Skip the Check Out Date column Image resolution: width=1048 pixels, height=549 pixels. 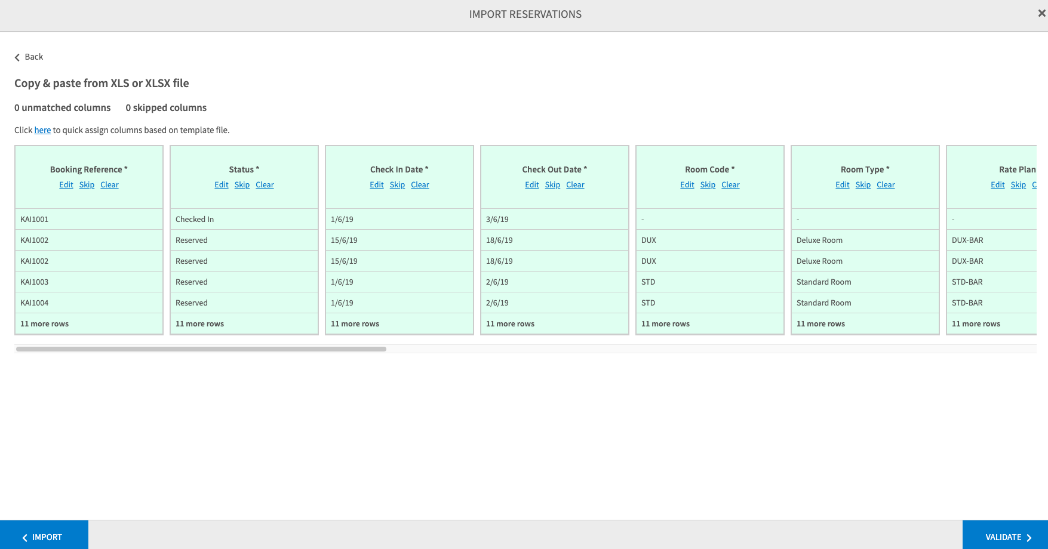(552, 185)
